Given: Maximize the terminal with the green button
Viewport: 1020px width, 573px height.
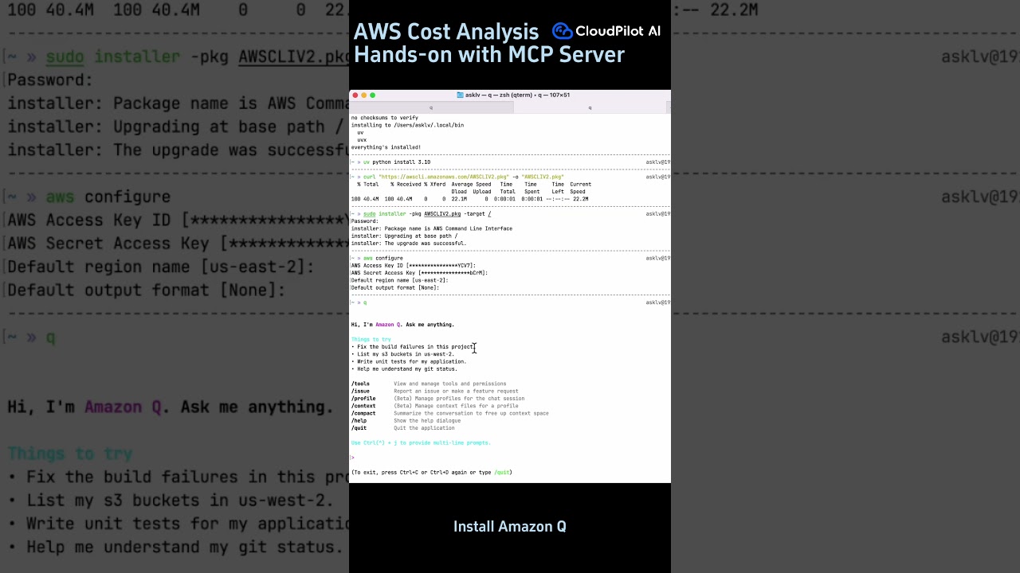Looking at the screenshot, I should click(372, 95).
